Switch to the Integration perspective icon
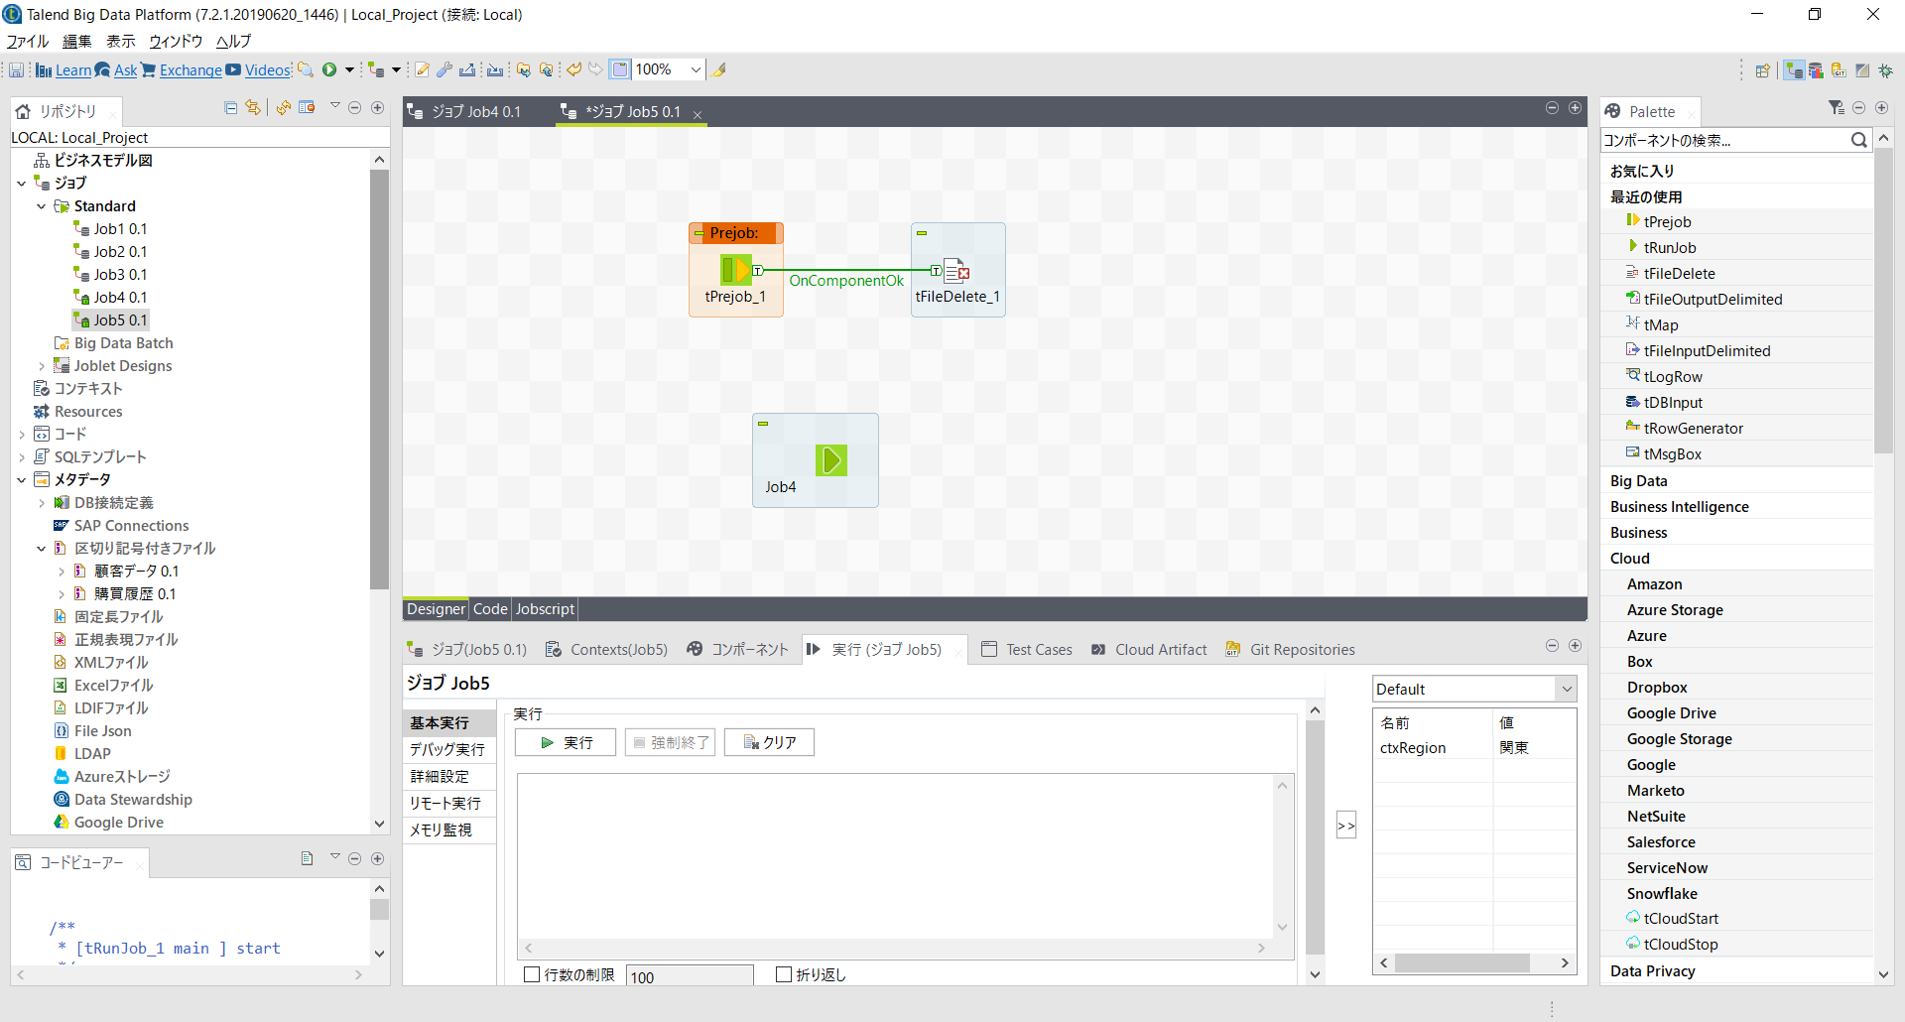 point(1794,70)
